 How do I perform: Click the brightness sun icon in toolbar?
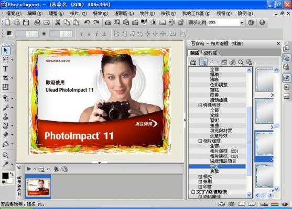point(153,22)
